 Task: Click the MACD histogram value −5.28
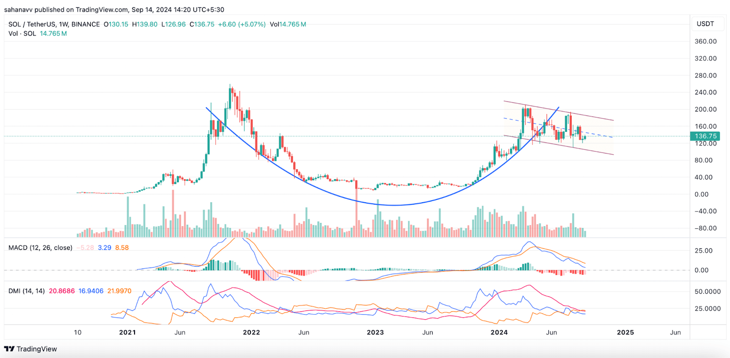[x=85, y=247]
